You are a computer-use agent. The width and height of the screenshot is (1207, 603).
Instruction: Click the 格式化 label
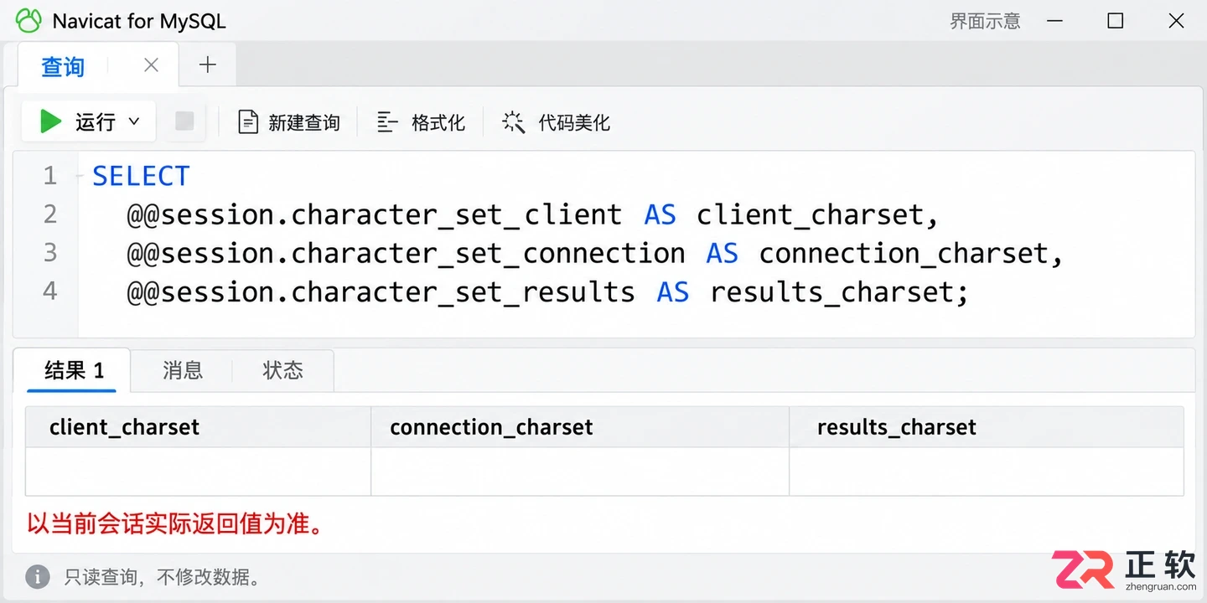click(438, 123)
